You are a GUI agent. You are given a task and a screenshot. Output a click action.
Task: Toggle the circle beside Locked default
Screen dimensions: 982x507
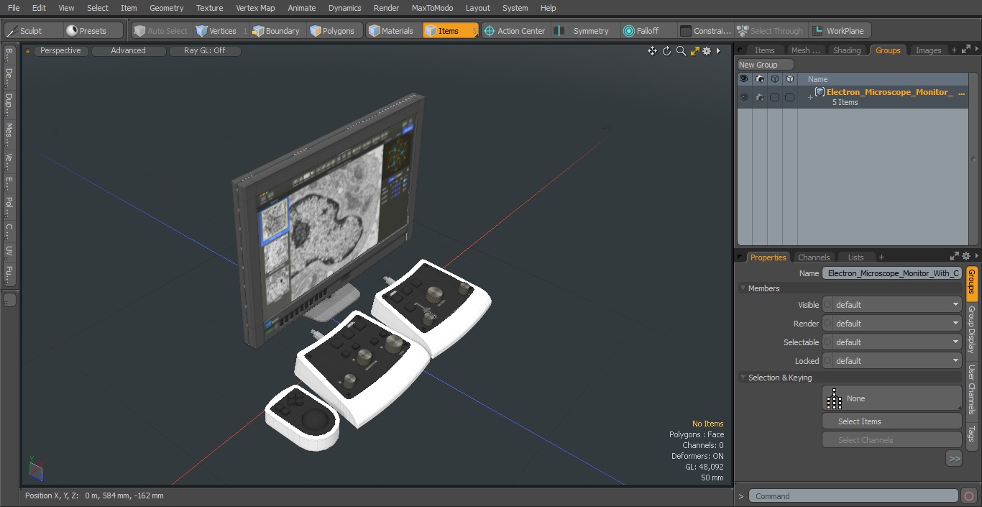[x=827, y=361]
